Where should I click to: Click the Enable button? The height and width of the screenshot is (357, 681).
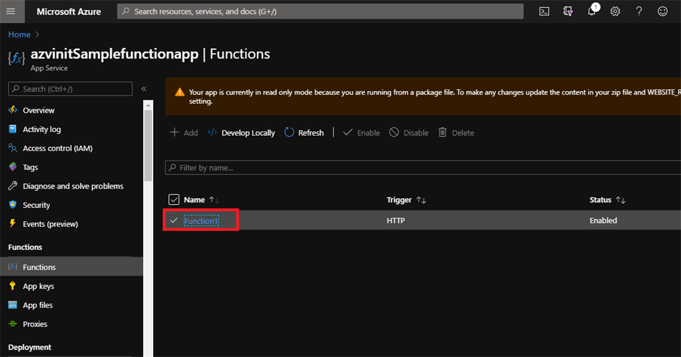pos(361,133)
